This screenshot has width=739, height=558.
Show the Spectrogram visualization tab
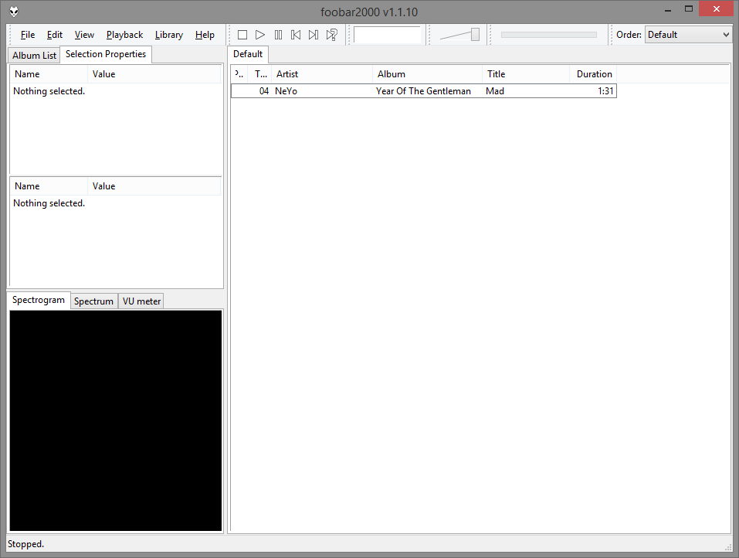click(x=39, y=300)
